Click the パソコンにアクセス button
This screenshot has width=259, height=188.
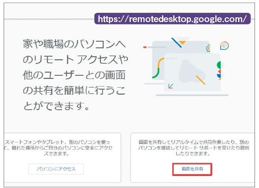pyautogui.click(x=56, y=169)
